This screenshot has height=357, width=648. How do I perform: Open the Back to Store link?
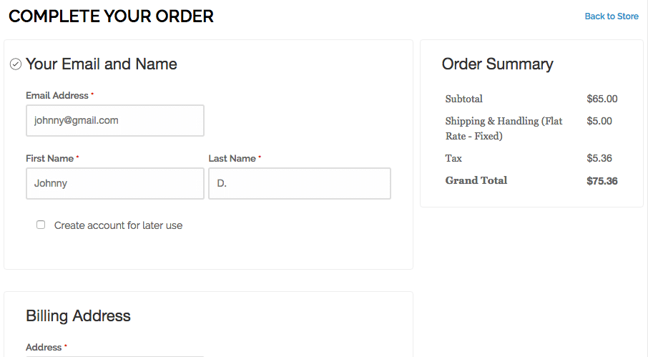click(x=612, y=16)
